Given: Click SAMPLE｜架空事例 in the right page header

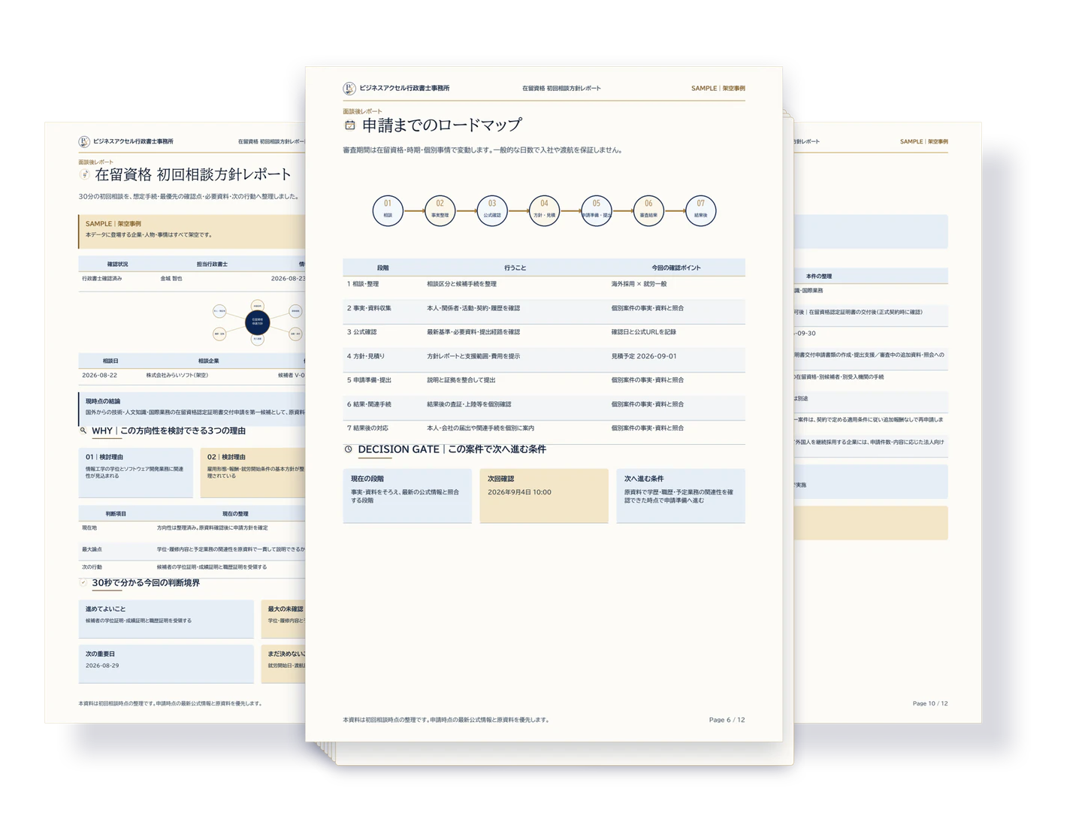Looking at the screenshot, I should click(x=924, y=141).
